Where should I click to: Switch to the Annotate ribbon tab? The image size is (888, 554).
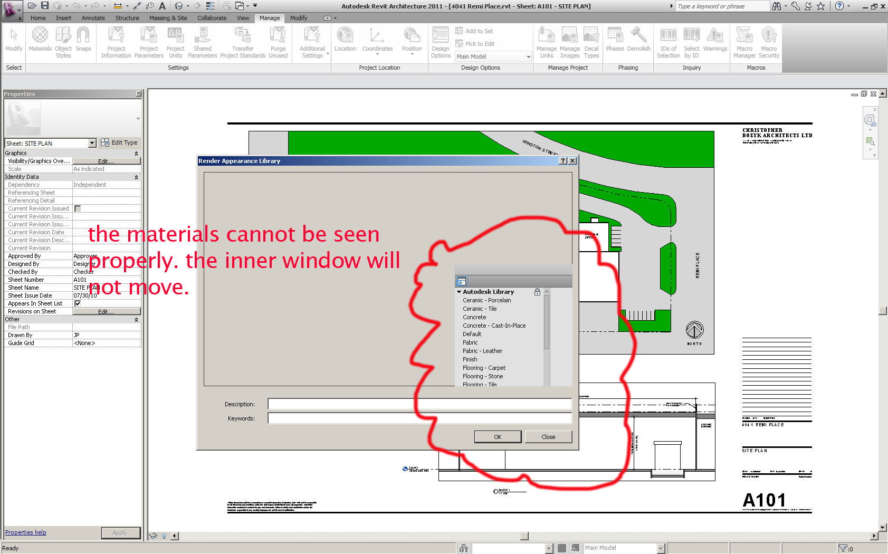point(93,18)
